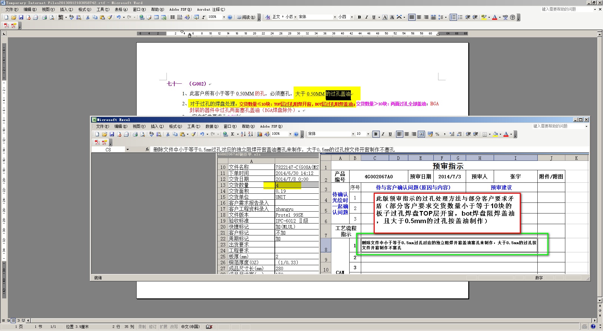The image size is (603, 331).
Task: Click Word's highlight color marker button
Action: point(484,17)
